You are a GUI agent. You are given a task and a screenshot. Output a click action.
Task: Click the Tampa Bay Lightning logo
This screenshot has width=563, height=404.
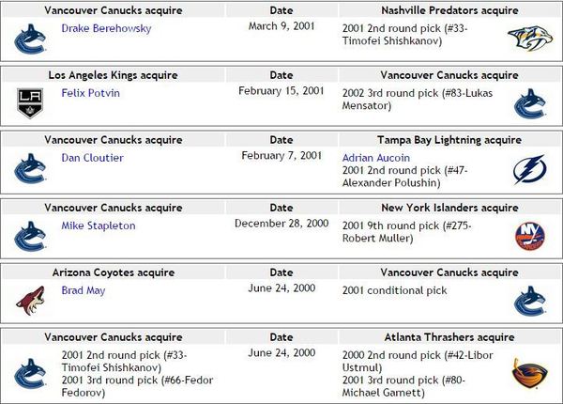coord(528,169)
